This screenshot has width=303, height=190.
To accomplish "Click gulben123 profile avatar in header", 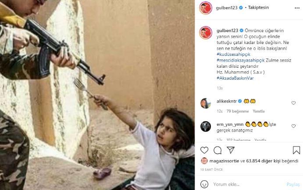I will 206,8.
